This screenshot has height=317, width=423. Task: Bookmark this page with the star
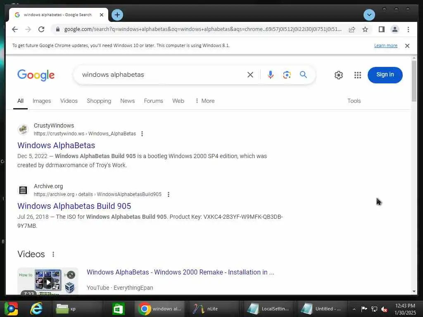(365, 29)
